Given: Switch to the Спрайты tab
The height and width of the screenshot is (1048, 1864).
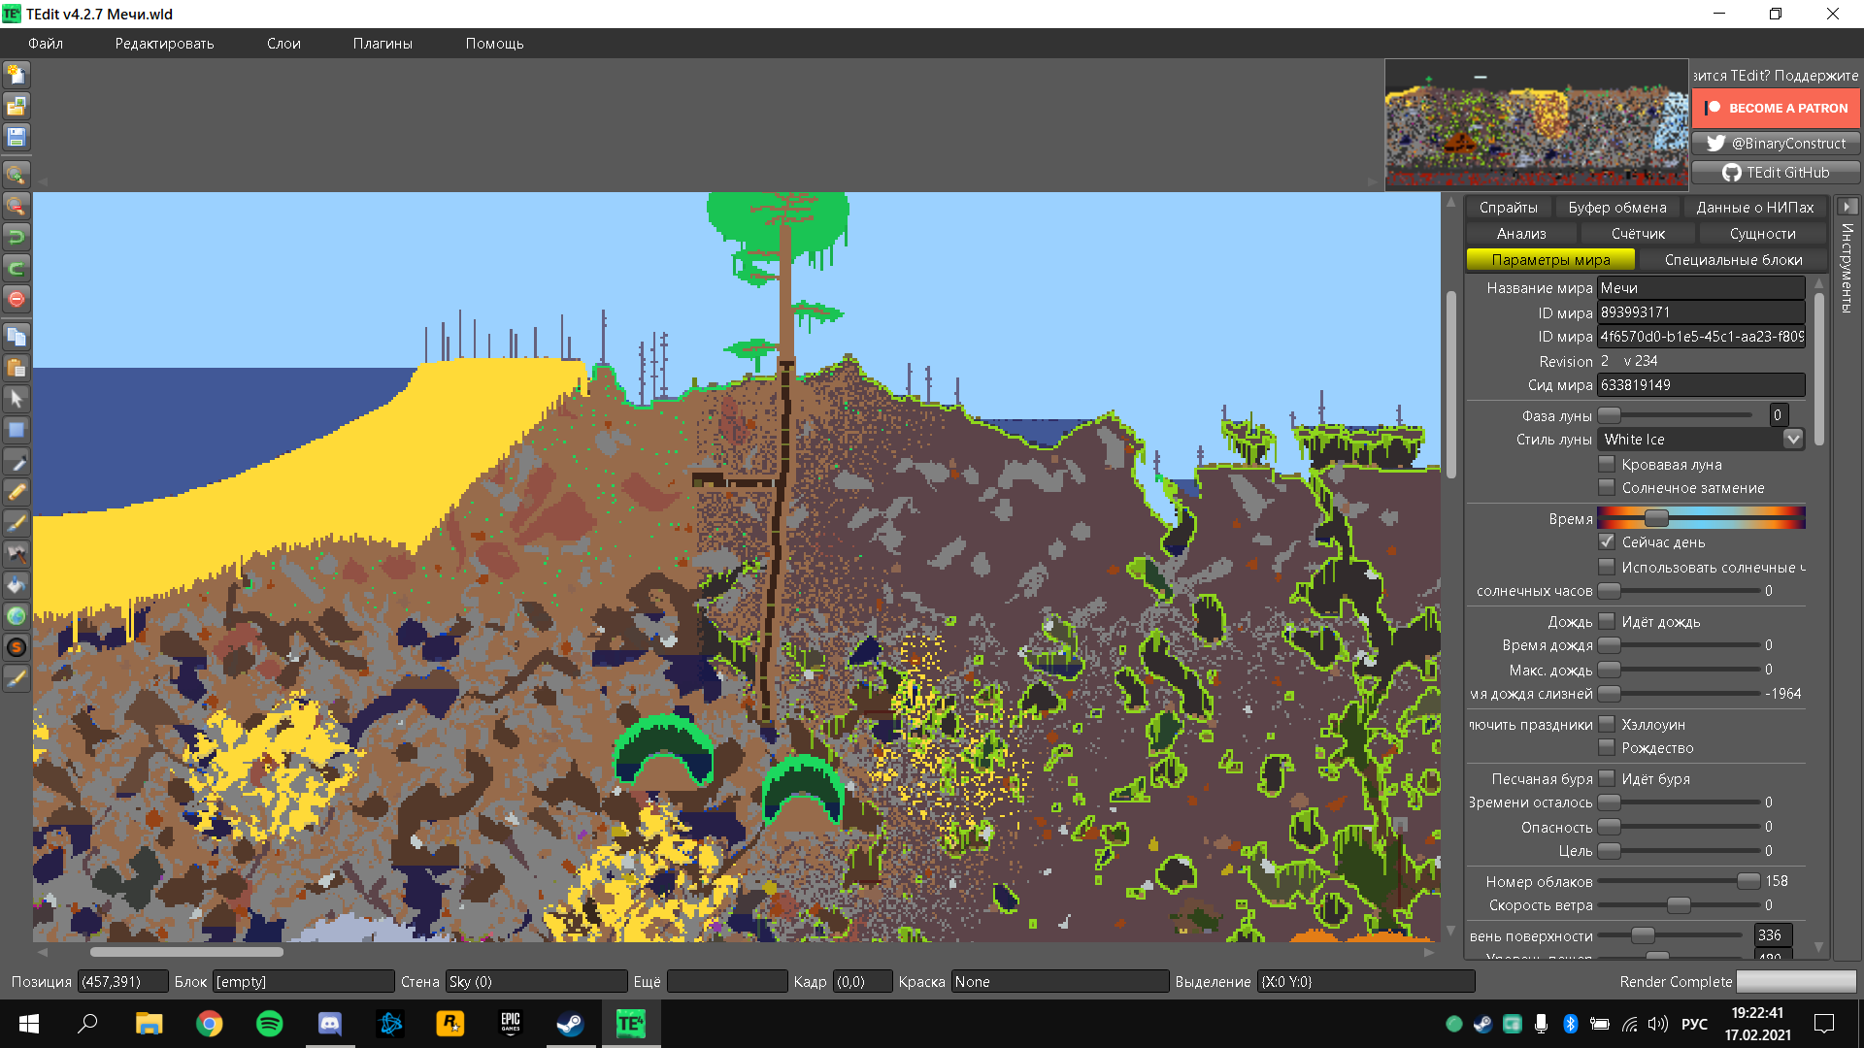Looking at the screenshot, I should pyautogui.click(x=1508, y=208).
